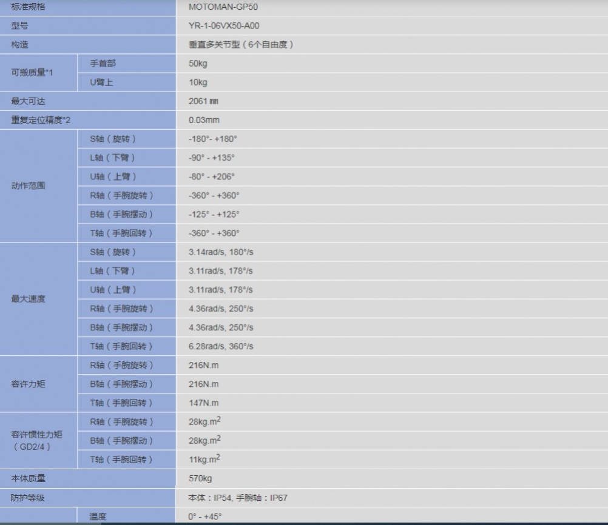Select the 本体：IP54, 手腕轴：IP67 value
The image size is (608, 525).
pos(238,498)
